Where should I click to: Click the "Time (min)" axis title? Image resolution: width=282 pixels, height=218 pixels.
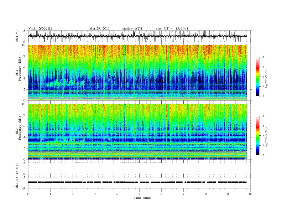click(142, 198)
